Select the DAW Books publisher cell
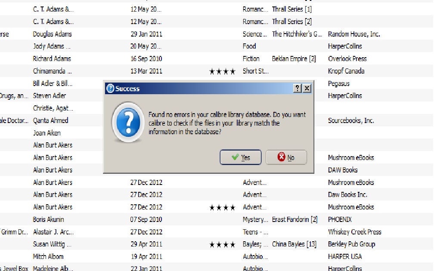The image size is (434, 271). [343, 170]
